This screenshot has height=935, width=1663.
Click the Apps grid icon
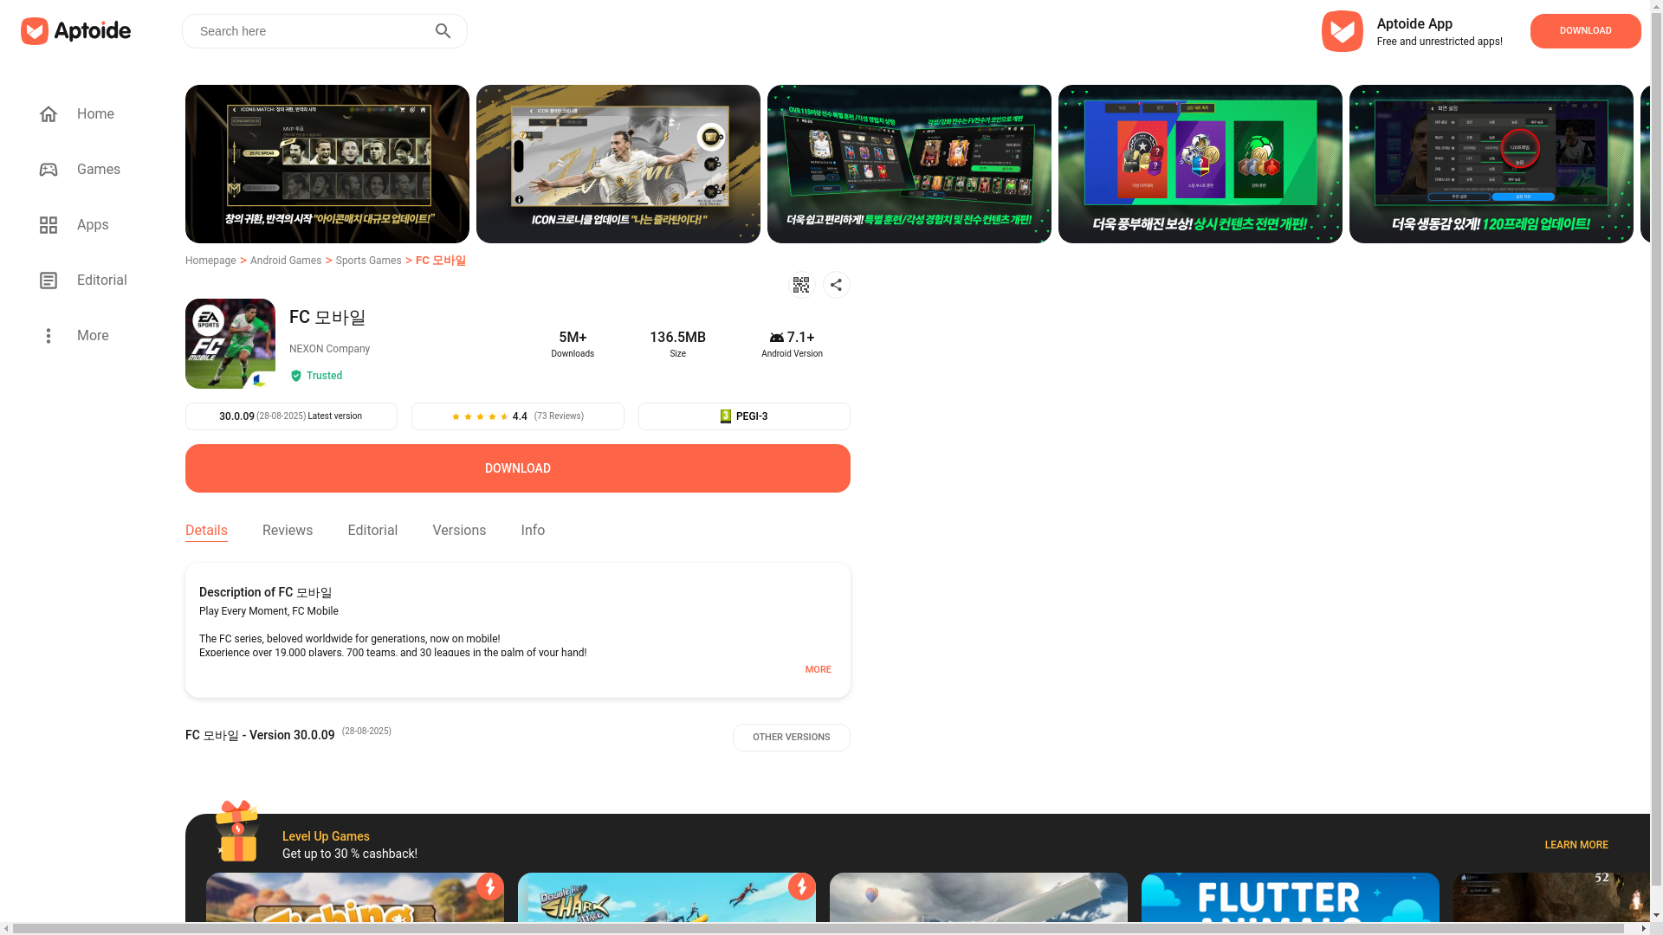pos(49,225)
